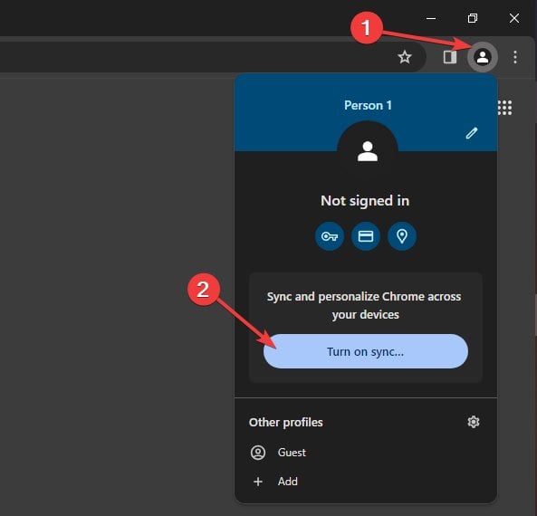Edit the profile with the pencil icon
537x516 pixels.
point(472,133)
